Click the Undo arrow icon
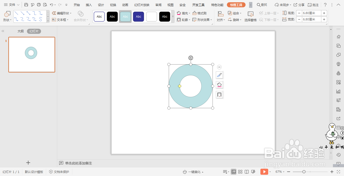Screen dimensions: 344x176 [51, 5]
